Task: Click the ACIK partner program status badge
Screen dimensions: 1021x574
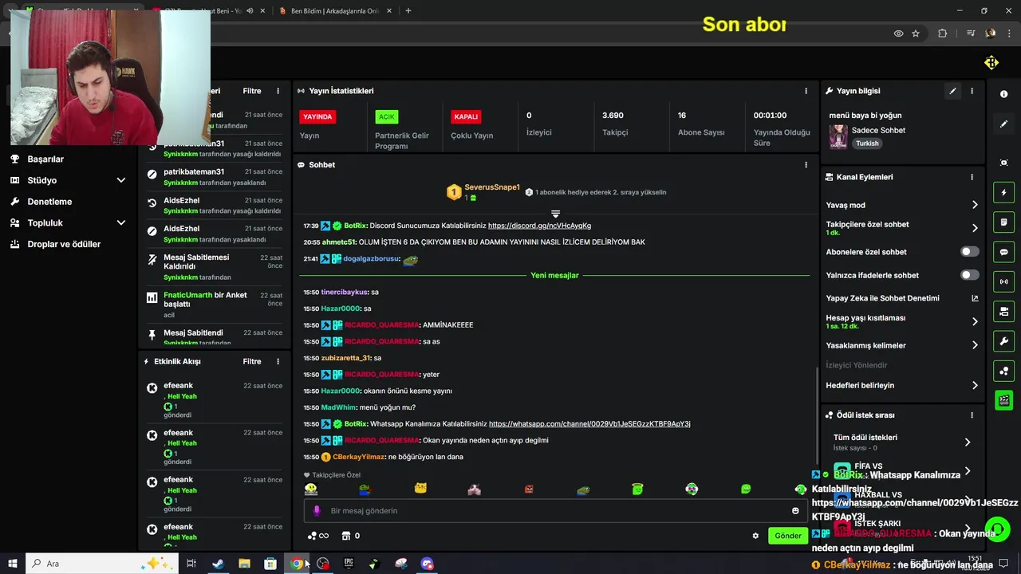Action: [386, 116]
